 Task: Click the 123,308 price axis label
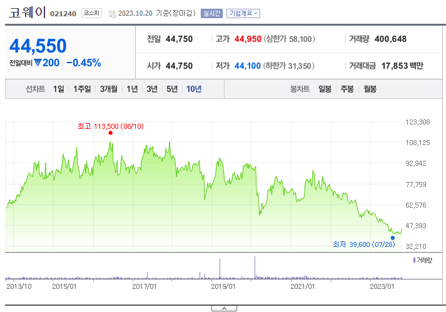pos(418,122)
